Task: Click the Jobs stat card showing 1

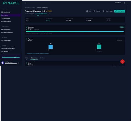Action: click(x=35, y=20)
